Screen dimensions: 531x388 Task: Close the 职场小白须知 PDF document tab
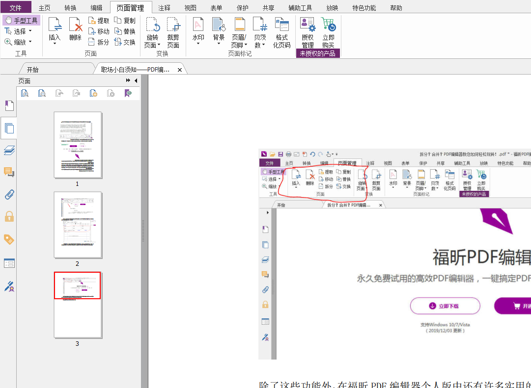pyautogui.click(x=179, y=70)
